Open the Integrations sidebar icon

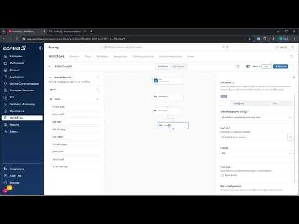coord(6,169)
